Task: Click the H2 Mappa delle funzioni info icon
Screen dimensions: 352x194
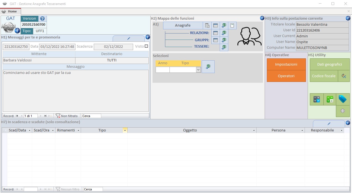Action: pyautogui.click(x=262, y=18)
